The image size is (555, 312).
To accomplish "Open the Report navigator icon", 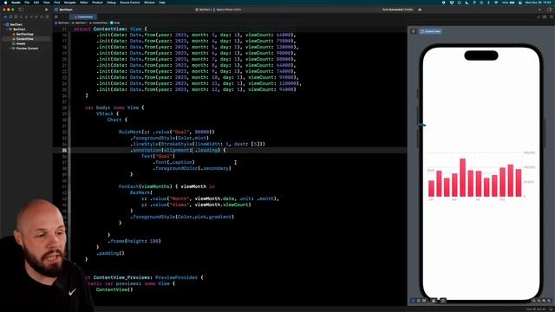I will [x=47, y=16].
